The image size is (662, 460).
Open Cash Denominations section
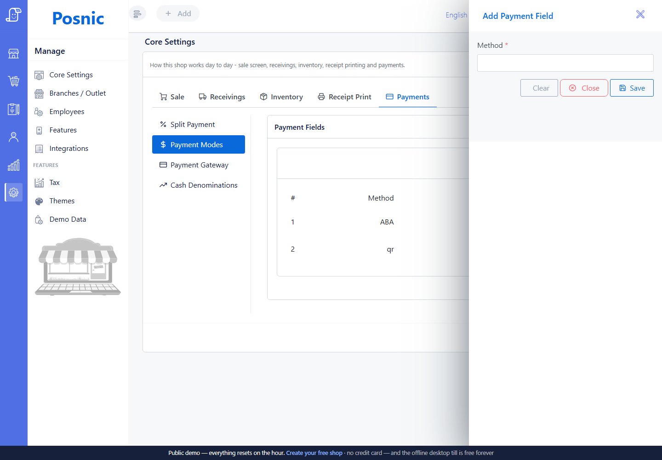[199, 185]
